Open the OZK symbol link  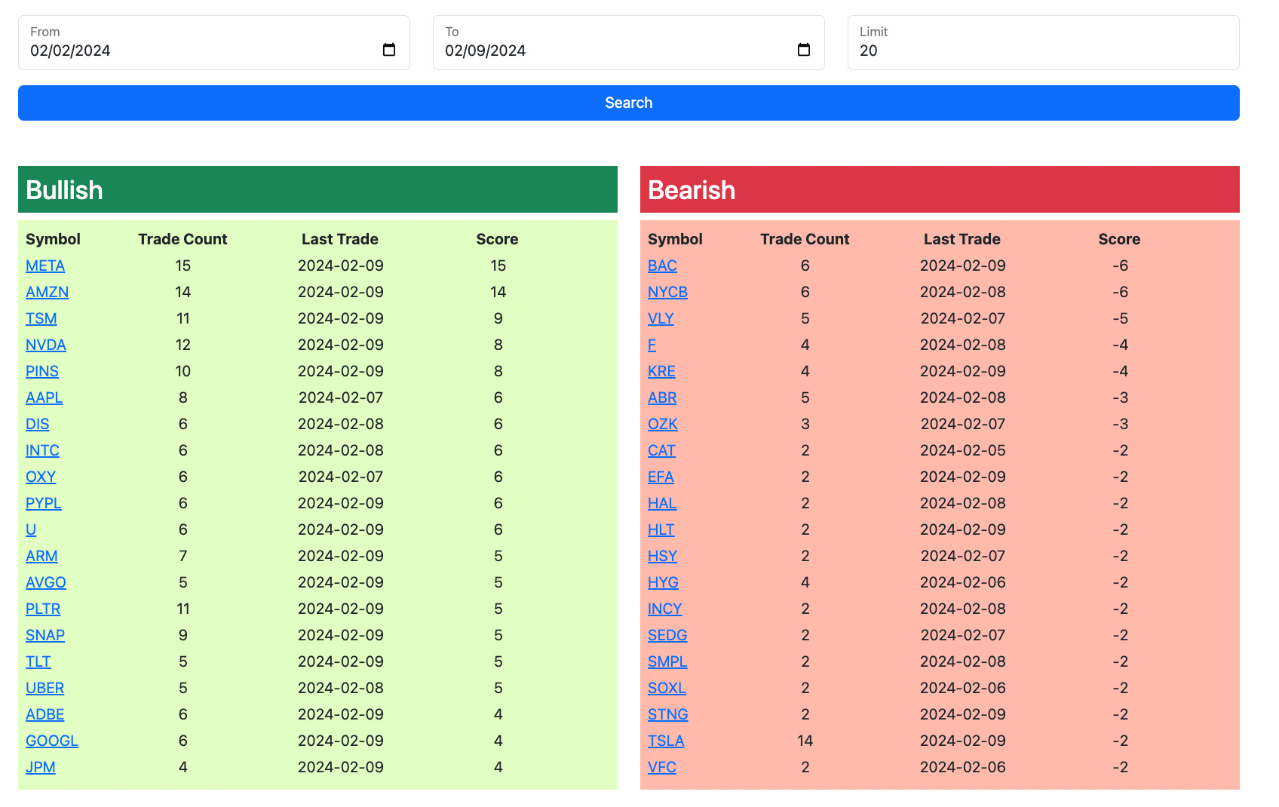click(x=663, y=424)
